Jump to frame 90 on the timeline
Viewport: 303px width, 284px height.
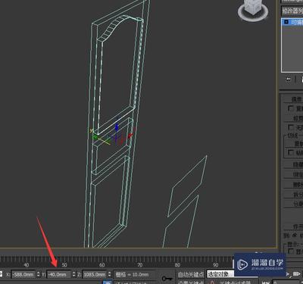215,265
